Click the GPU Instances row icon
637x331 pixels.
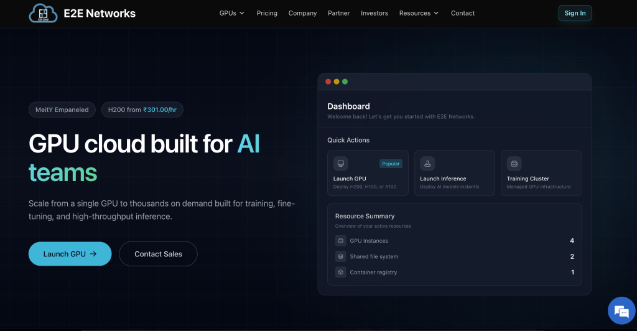(x=340, y=241)
